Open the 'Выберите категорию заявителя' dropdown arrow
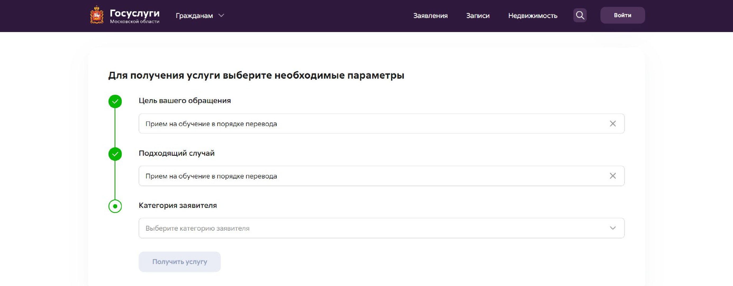This screenshot has height=286, width=733. [x=613, y=228]
